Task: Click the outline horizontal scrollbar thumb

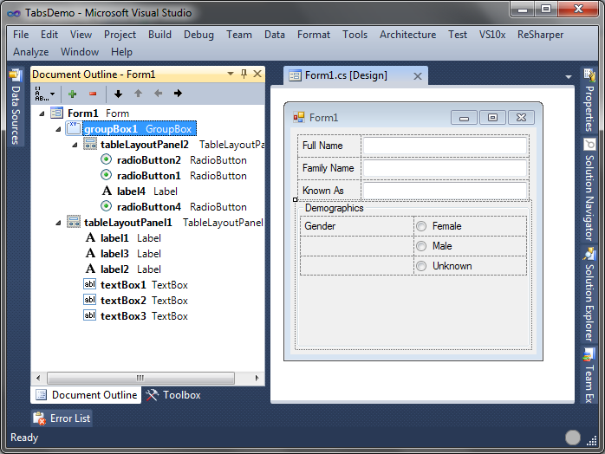Action: click(140, 378)
